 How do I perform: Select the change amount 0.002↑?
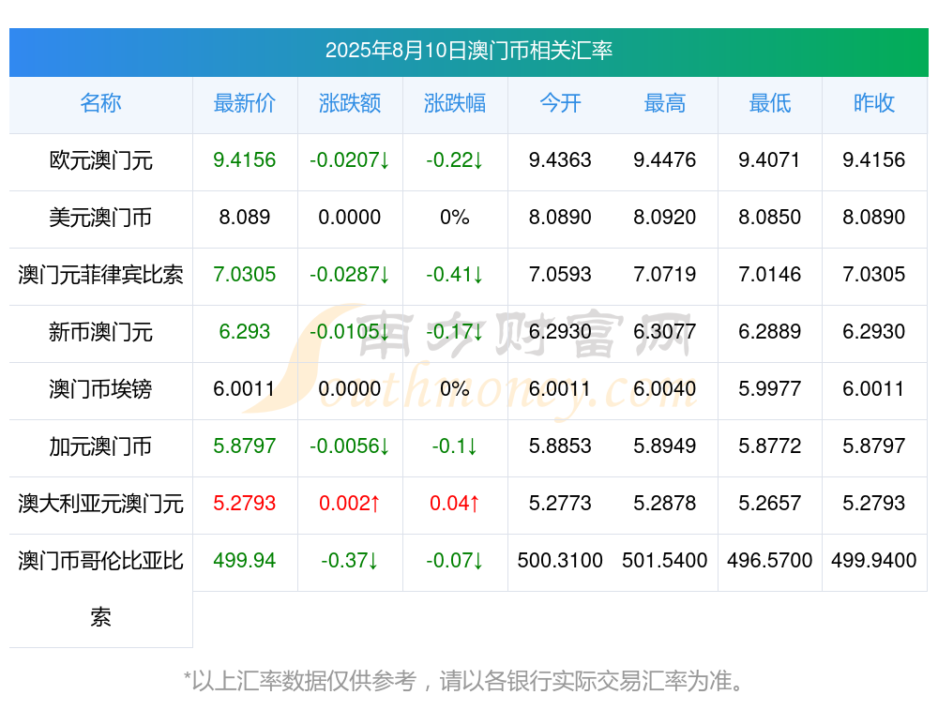click(x=350, y=503)
